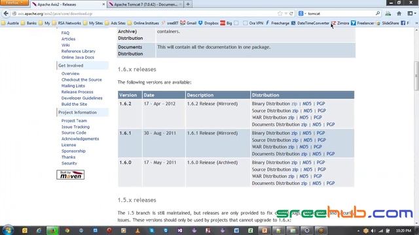The width and height of the screenshot is (419, 235).
Task: Open the Downloads toolbar icon
Action: click(x=388, y=13)
